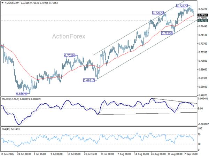Click the 0.72070 high price label
Image resolution: width=209 pixels, height=157 pixels.
point(158,13)
